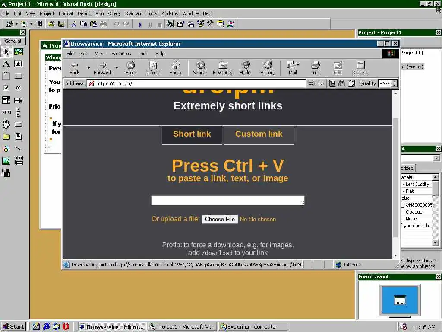The height and width of the screenshot is (332, 442).
Task: Switch to the Custom link tab
Action: pos(259,134)
